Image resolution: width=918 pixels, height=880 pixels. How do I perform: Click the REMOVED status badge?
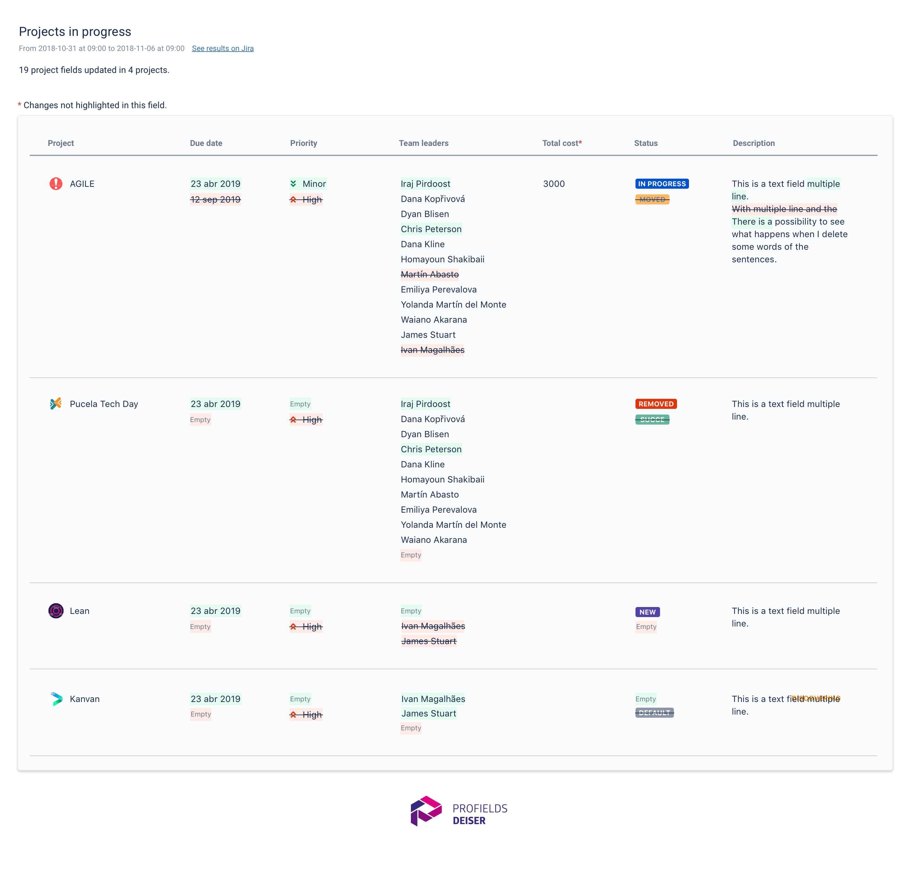click(656, 404)
